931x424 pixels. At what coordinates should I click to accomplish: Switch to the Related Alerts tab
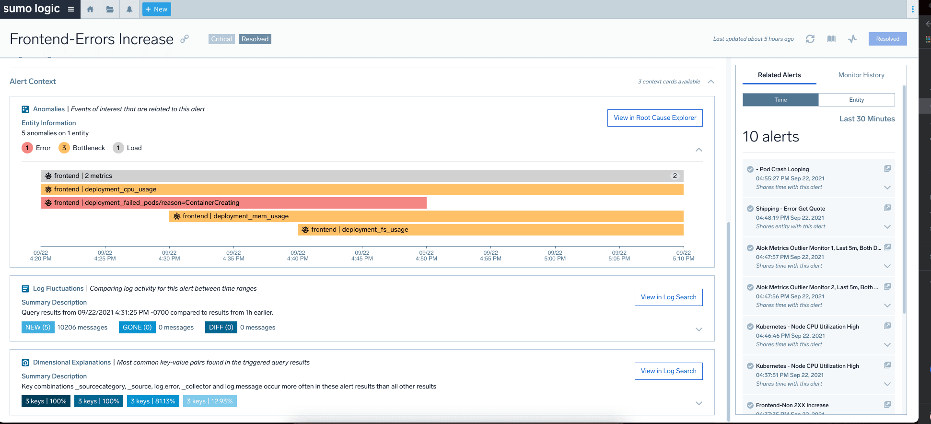coord(779,75)
